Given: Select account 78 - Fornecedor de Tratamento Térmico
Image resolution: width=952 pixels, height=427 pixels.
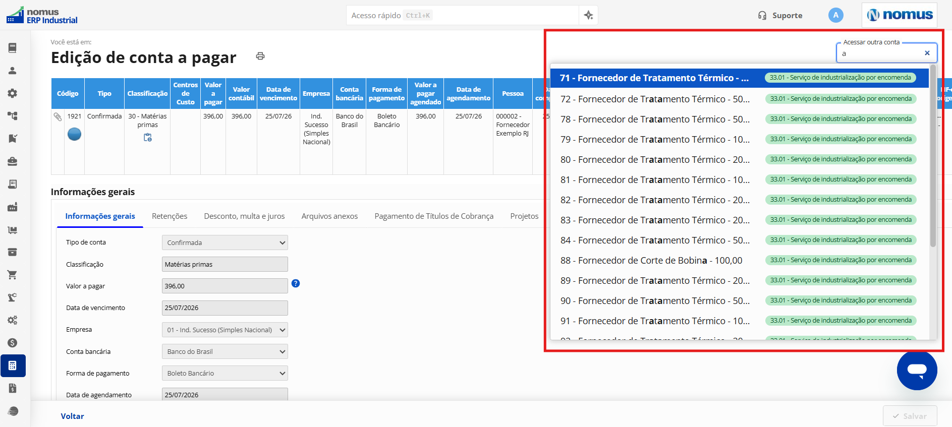Looking at the screenshot, I should [740, 119].
